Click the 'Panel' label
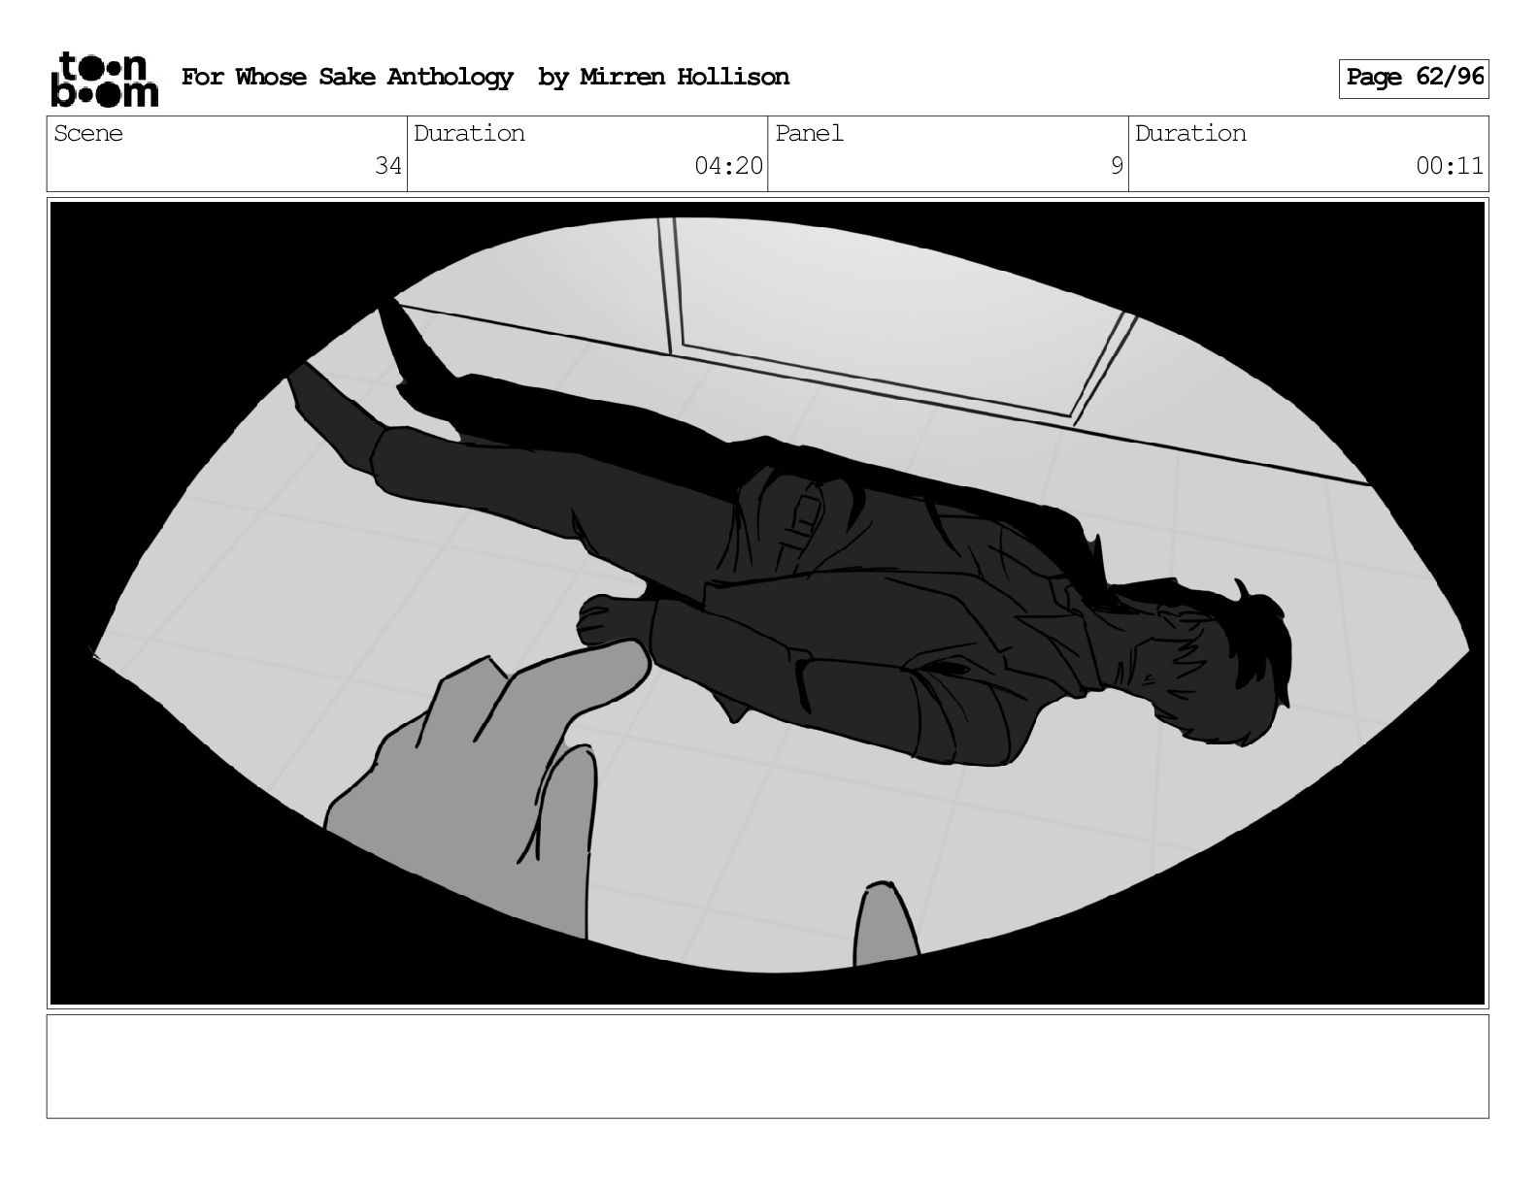 click(x=810, y=134)
